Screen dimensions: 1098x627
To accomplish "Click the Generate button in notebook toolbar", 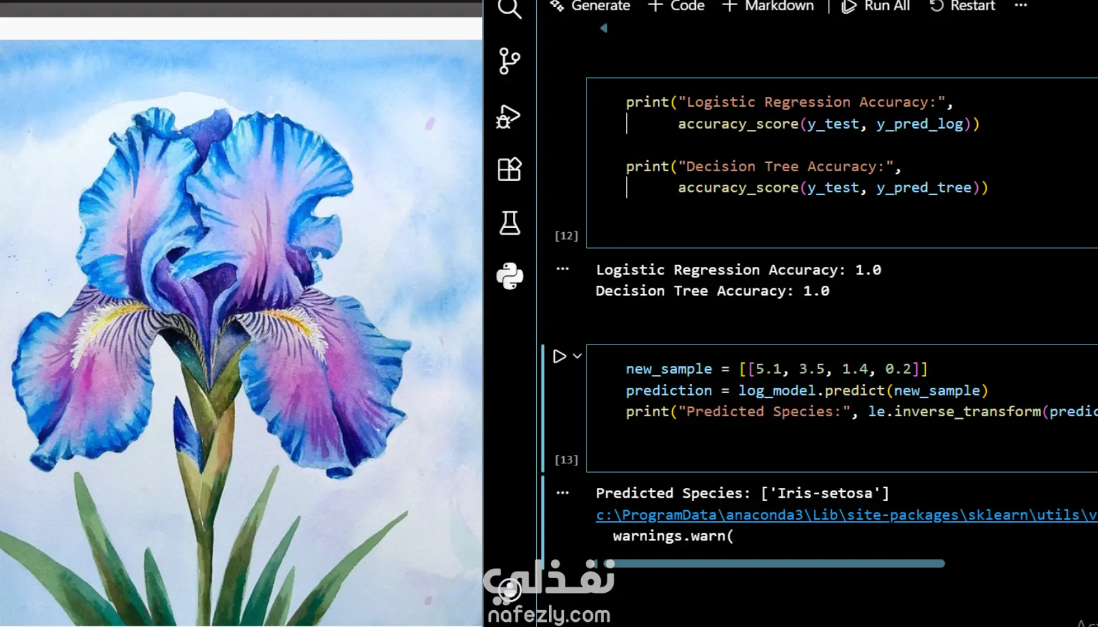I will [x=590, y=6].
